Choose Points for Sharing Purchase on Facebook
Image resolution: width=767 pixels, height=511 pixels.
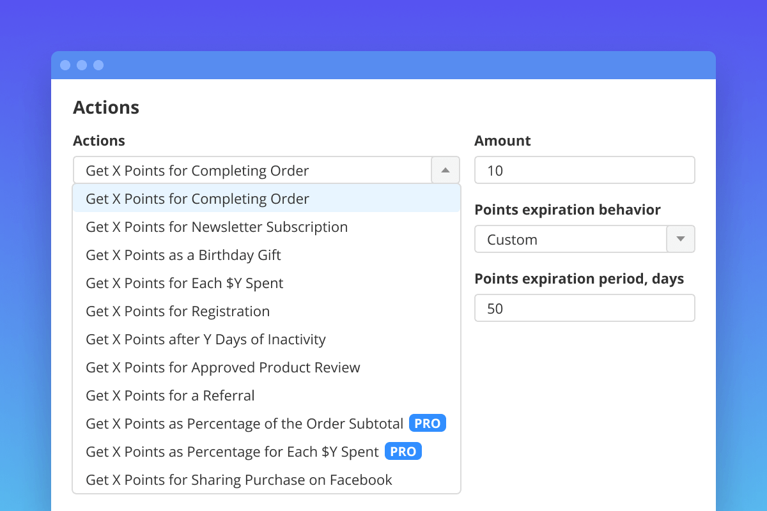pyautogui.click(x=239, y=480)
